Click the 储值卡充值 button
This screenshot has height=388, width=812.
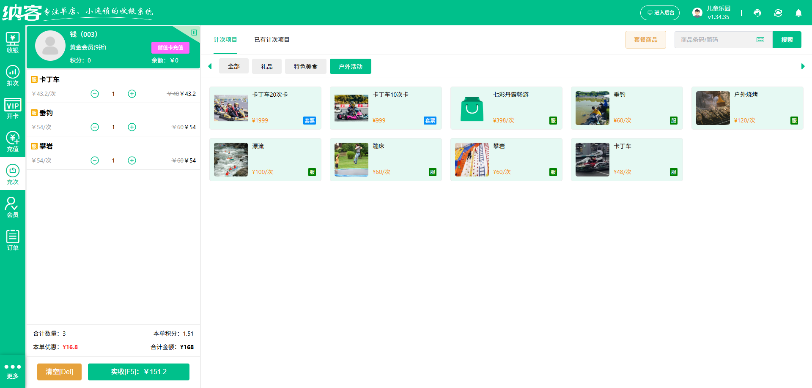point(170,47)
